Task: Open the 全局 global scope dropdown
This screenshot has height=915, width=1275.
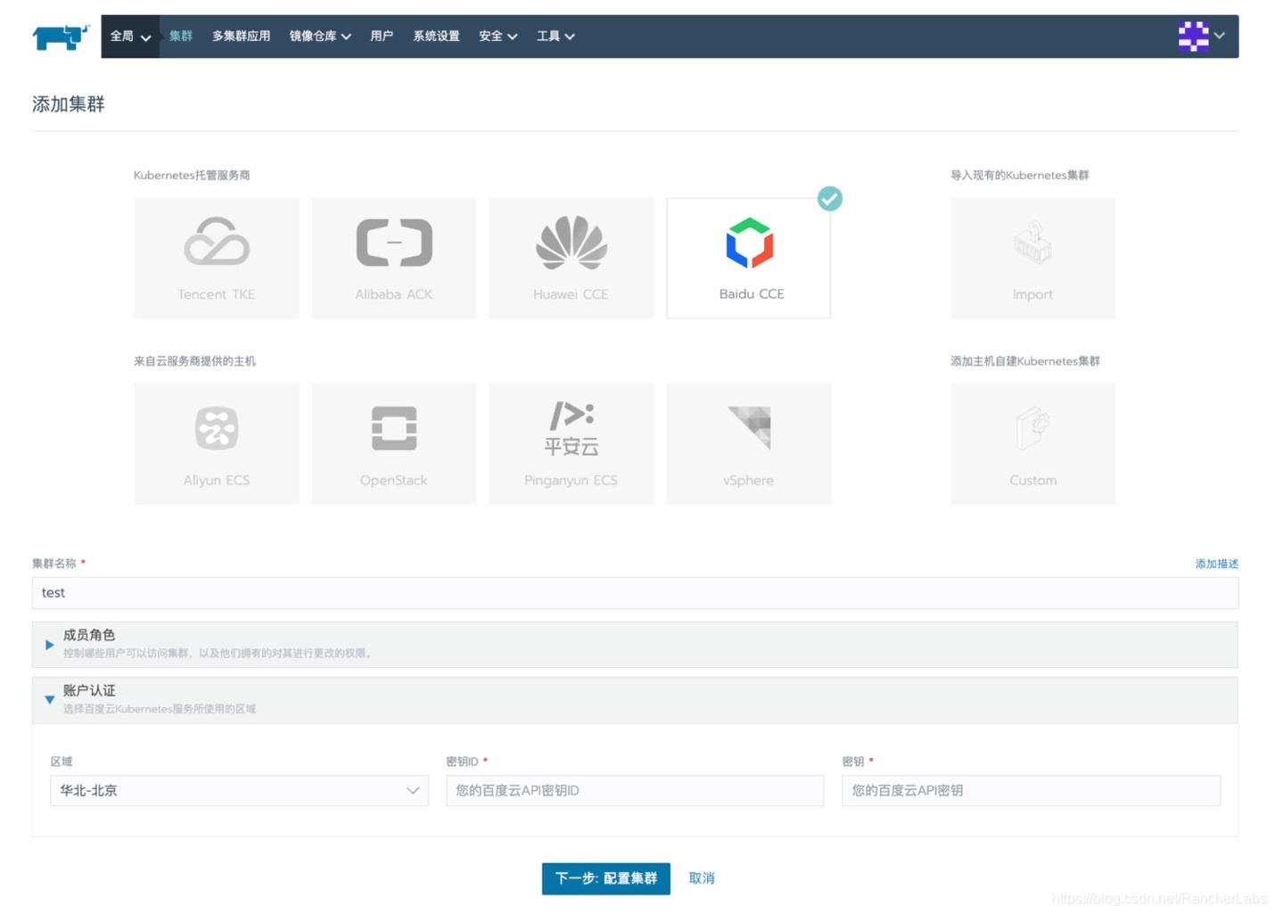Action: 130,37
